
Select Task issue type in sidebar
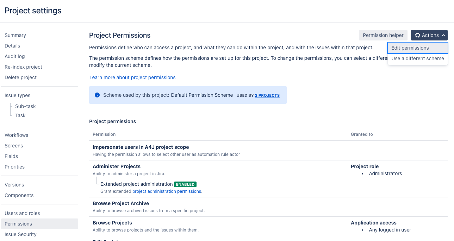20,115
